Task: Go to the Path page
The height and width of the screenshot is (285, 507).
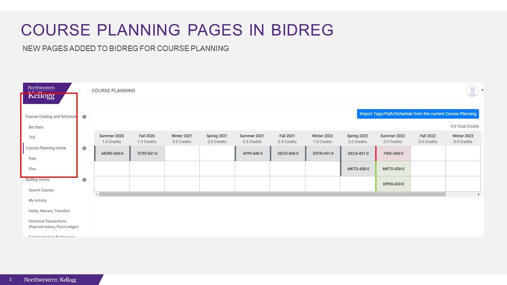Action: tap(32, 159)
